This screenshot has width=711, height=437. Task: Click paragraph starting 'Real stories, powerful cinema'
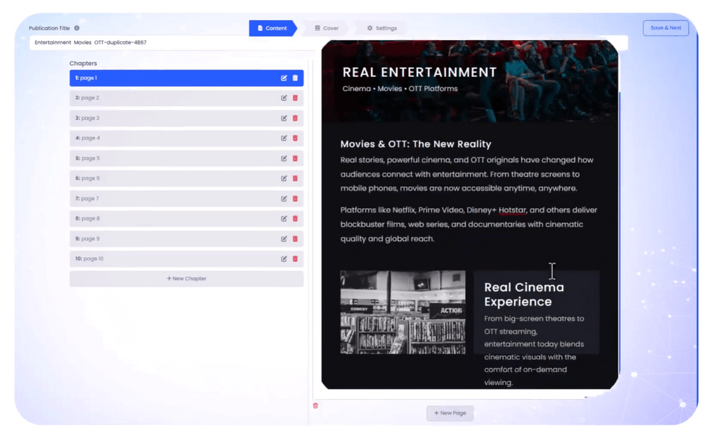pyautogui.click(x=467, y=174)
